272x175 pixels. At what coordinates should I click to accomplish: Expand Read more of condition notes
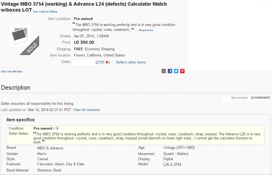146,30
